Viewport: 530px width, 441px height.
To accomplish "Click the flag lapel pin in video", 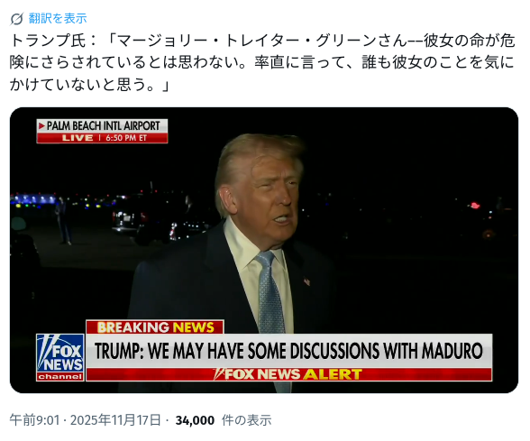I will pyautogui.click(x=306, y=281).
